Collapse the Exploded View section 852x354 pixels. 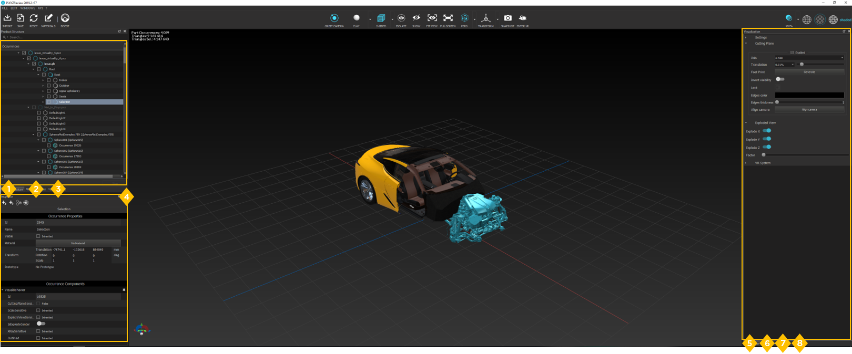pyautogui.click(x=746, y=123)
